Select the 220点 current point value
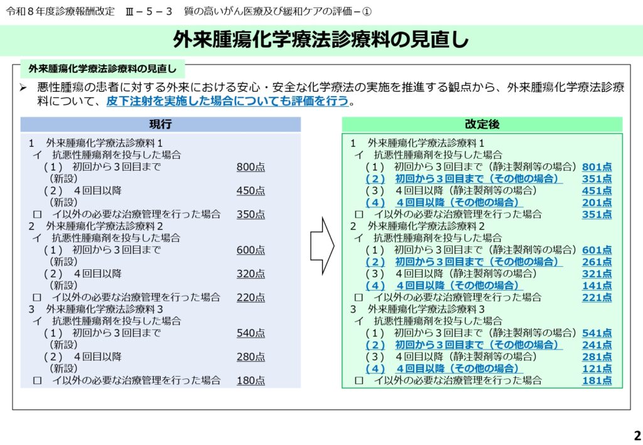Image resolution: width=643 pixels, height=445 pixels. [251, 297]
